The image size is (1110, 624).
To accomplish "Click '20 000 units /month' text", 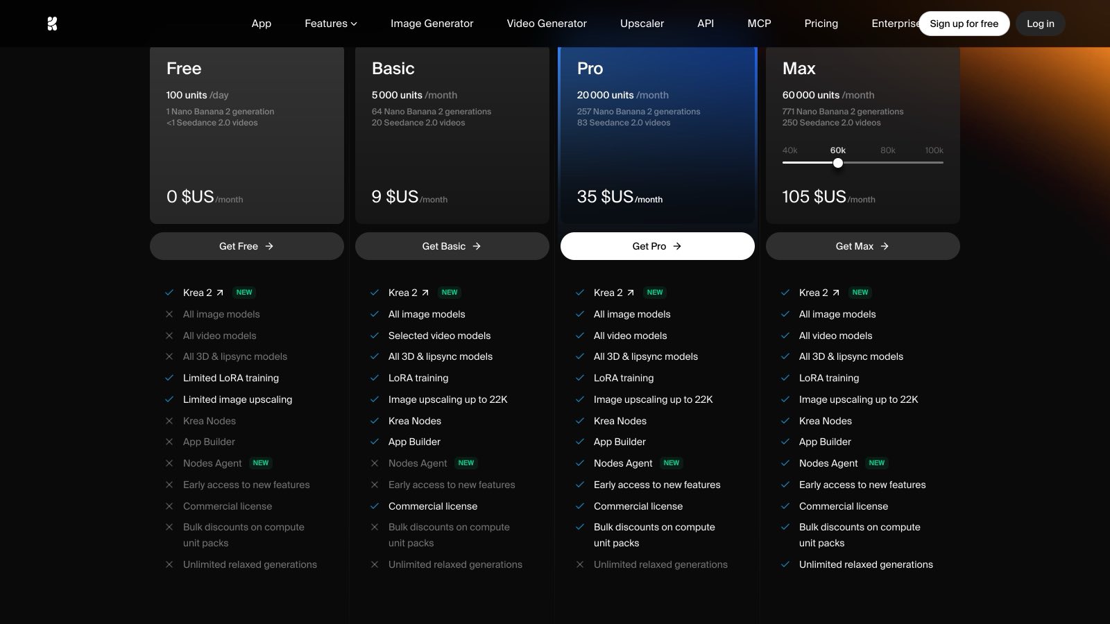I will pos(623,95).
